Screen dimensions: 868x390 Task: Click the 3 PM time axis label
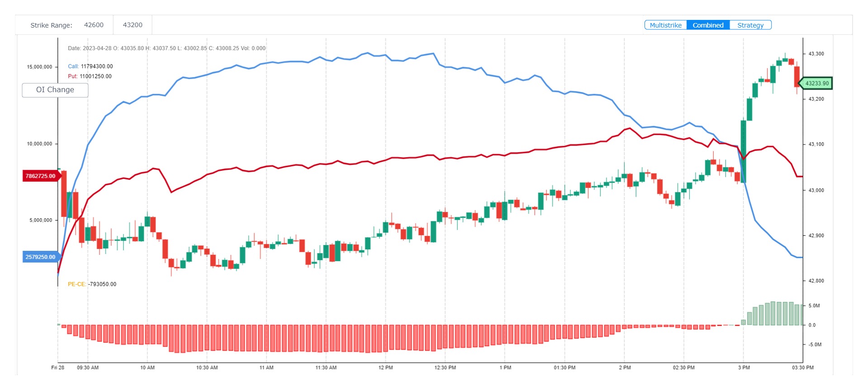click(744, 367)
